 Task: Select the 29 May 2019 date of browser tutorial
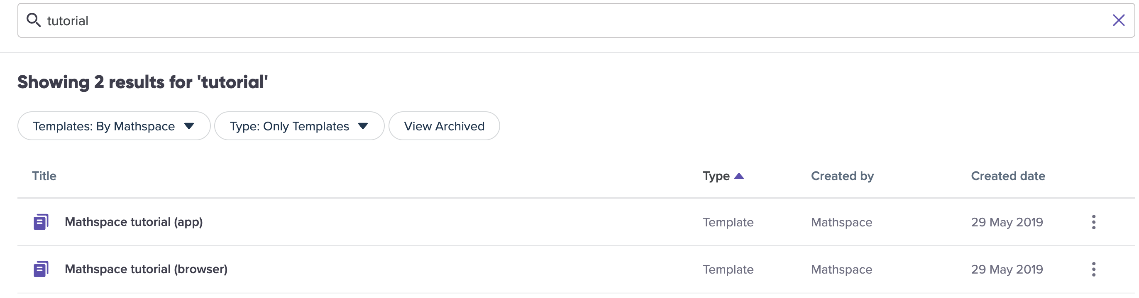coord(1007,269)
